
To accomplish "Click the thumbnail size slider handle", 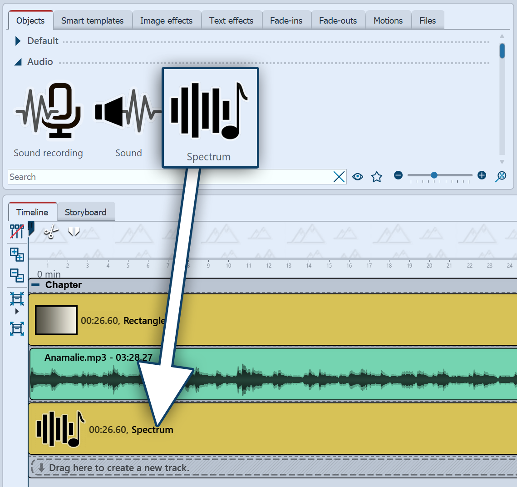I will tap(434, 175).
